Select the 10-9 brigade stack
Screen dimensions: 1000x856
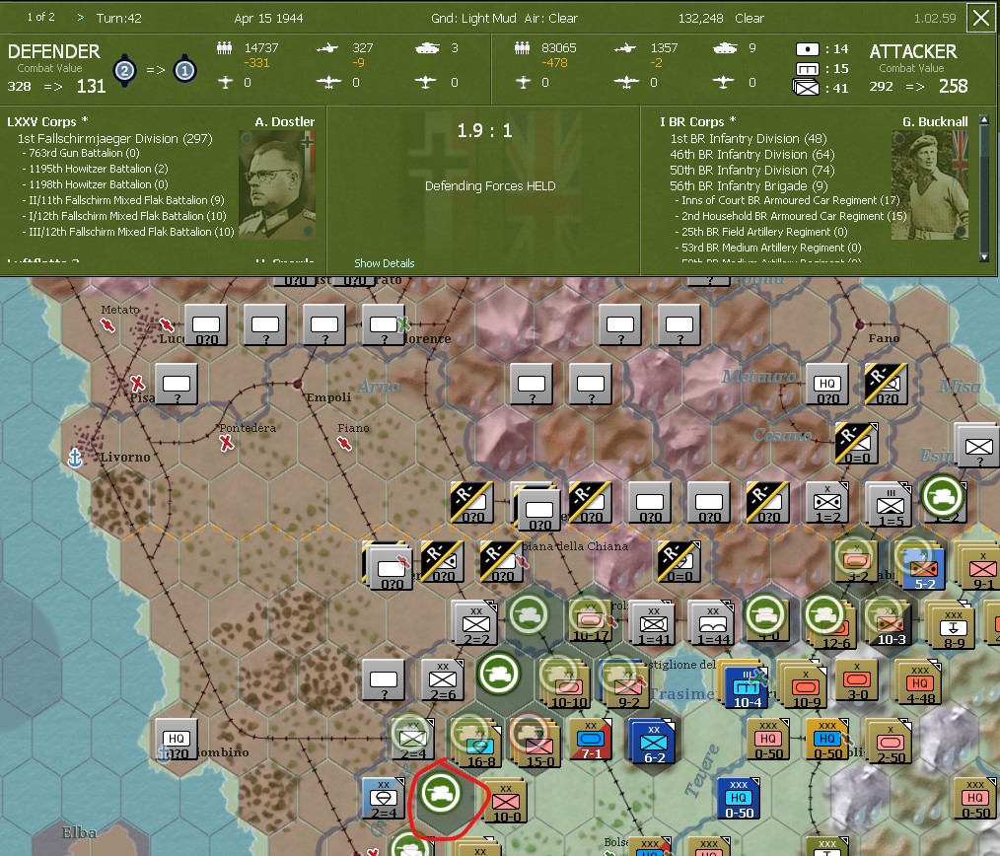tap(803, 683)
